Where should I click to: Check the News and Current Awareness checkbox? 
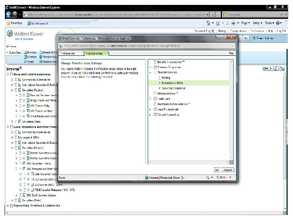tap(11, 74)
